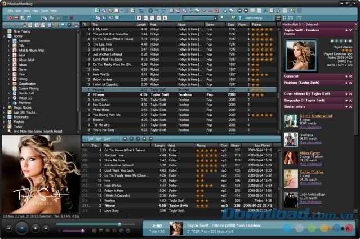Click More information link under Kellie Pickler
Screen dimensions: 360x239
tap(310, 183)
